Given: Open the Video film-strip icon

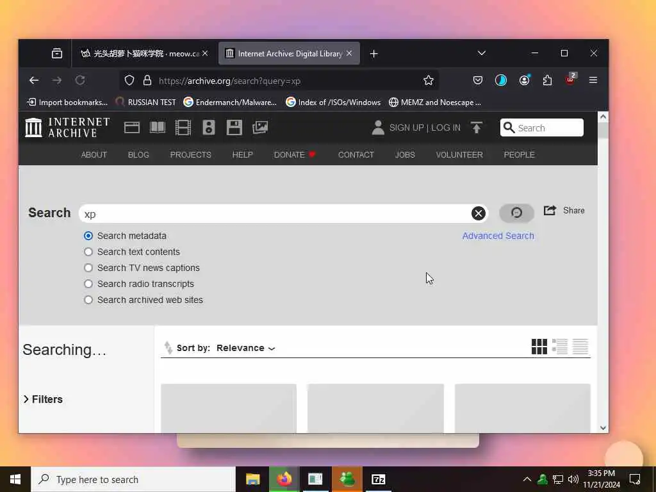Looking at the screenshot, I should 183,127.
